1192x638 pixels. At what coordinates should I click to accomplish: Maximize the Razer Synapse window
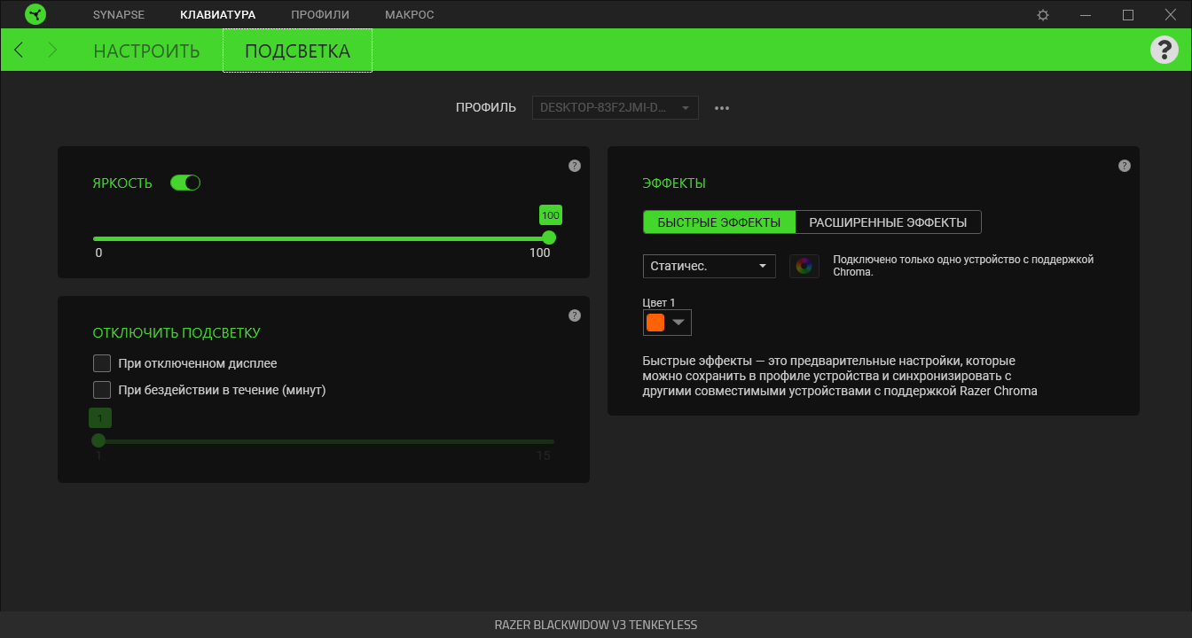[x=1128, y=15]
